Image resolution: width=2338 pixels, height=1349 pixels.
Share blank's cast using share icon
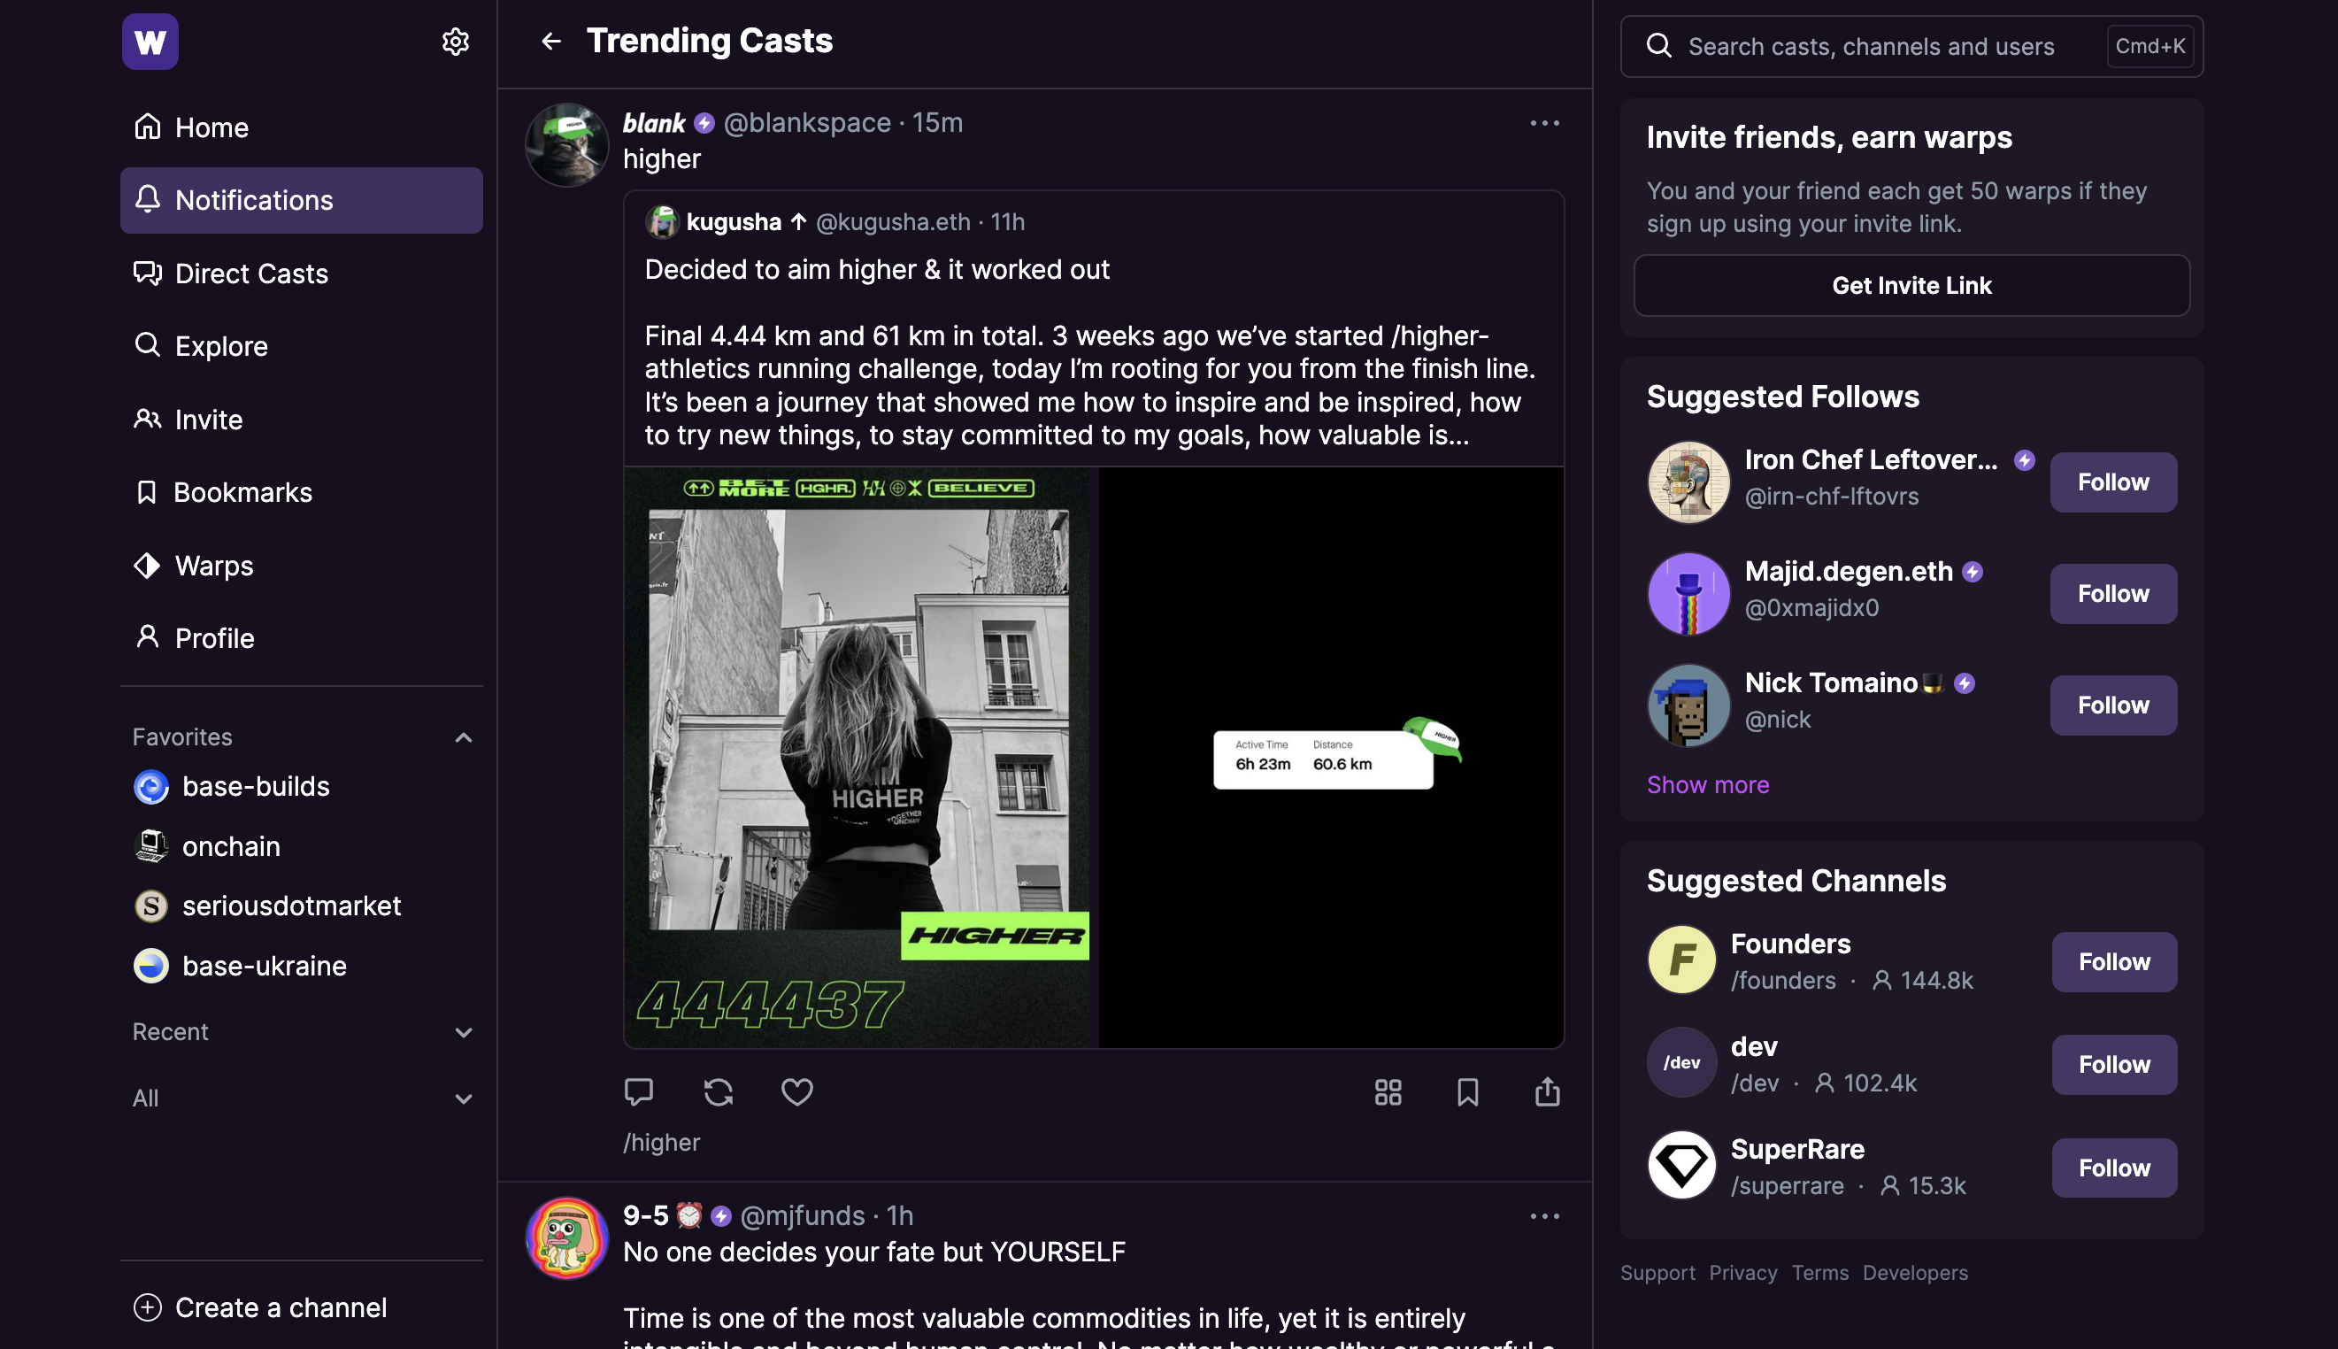[1547, 1092]
